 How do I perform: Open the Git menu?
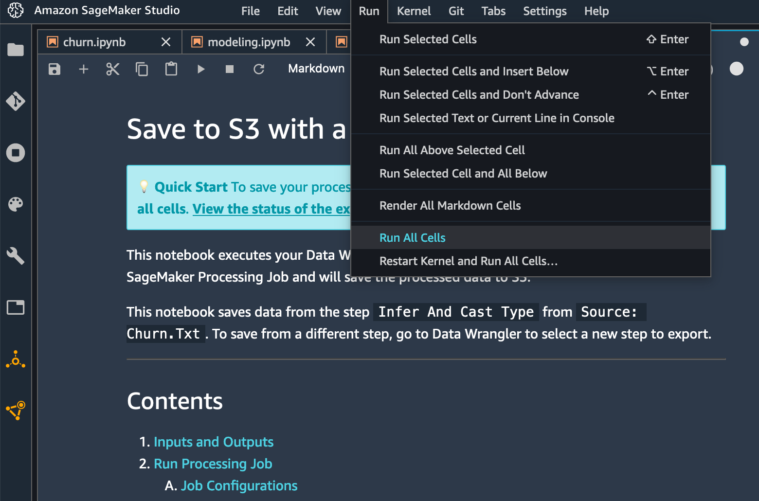(x=456, y=11)
